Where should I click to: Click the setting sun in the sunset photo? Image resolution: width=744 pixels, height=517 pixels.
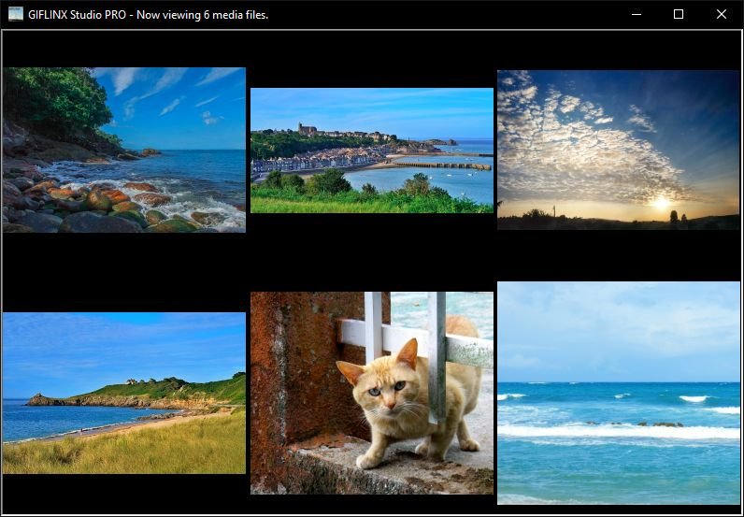click(661, 203)
